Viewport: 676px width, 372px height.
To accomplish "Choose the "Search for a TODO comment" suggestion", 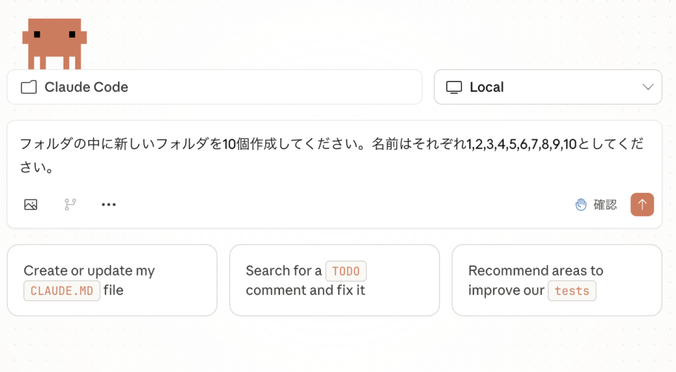I will (334, 280).
